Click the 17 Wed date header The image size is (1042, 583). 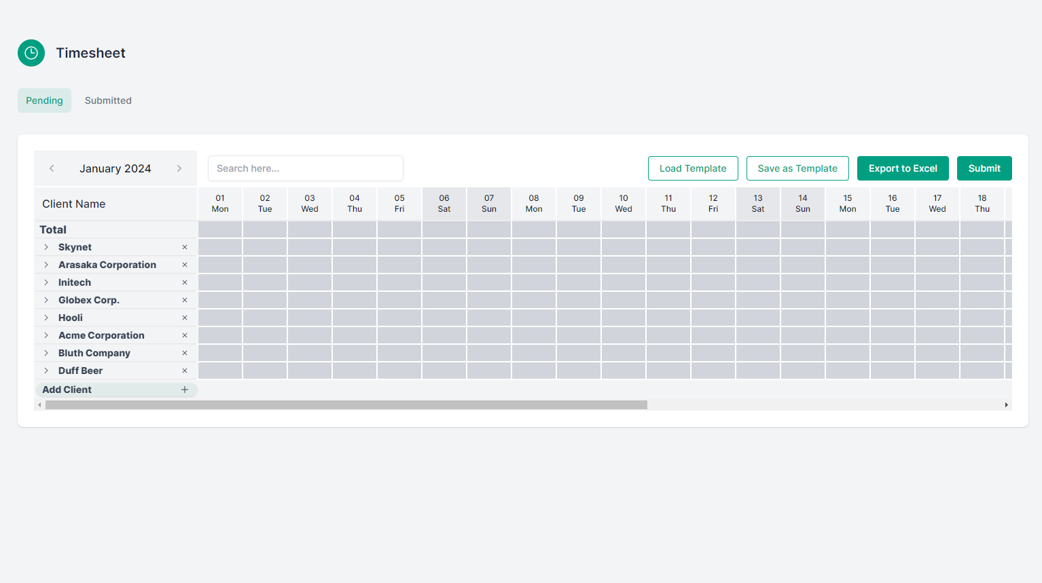937,204
